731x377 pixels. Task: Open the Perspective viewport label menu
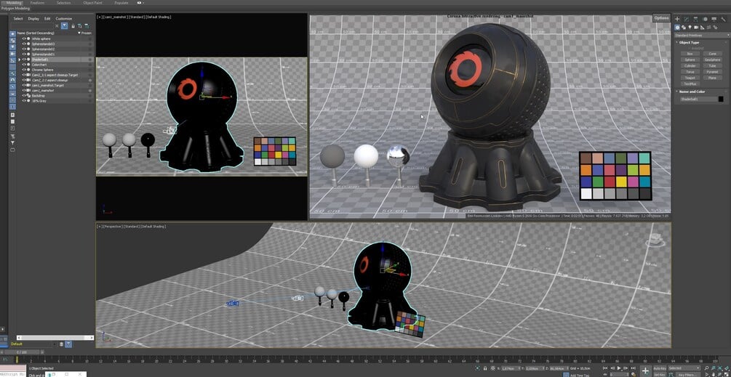point(113,226)
